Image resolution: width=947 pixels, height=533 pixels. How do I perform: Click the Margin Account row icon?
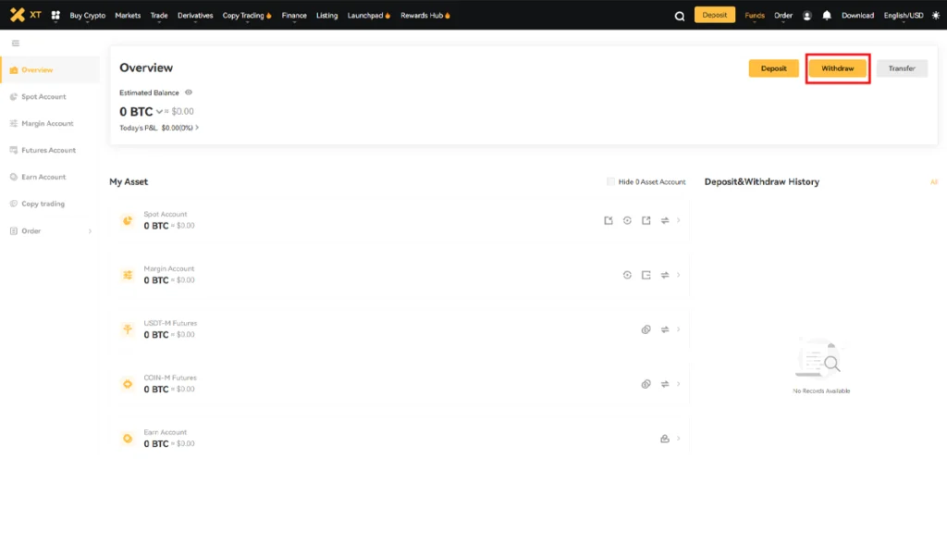click(128, 275)
